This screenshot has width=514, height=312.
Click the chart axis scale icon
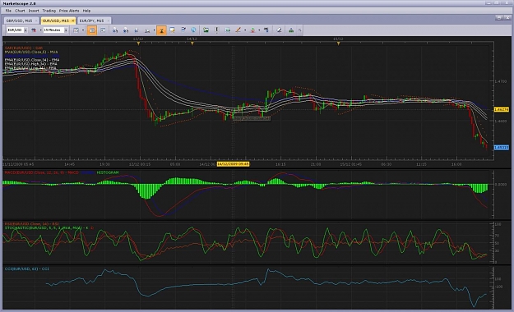(x=147, y=30)
